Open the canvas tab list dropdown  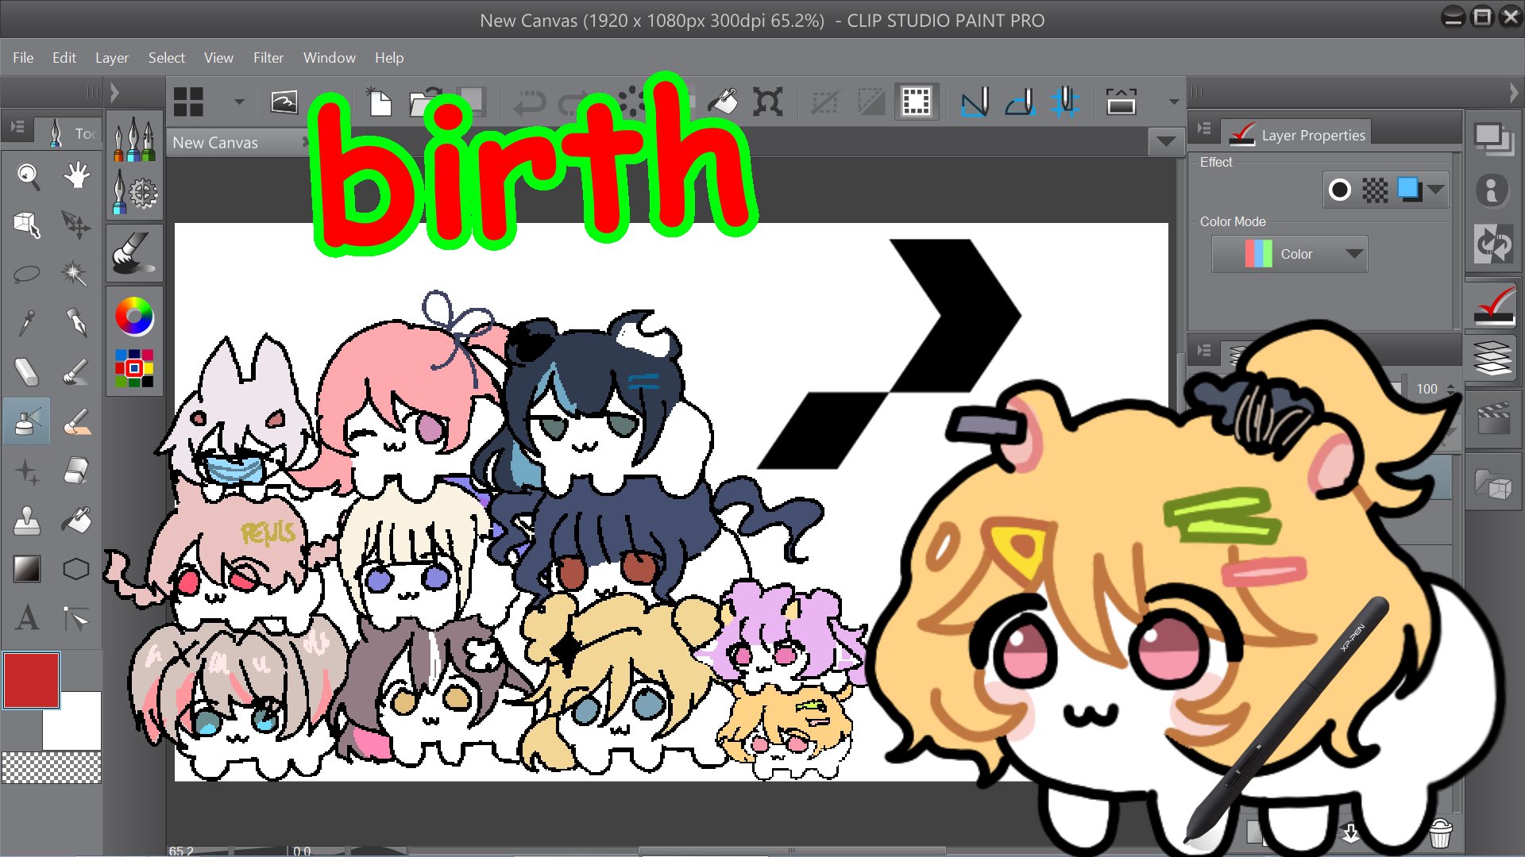pyautogui.click(x=1166, y=142)
